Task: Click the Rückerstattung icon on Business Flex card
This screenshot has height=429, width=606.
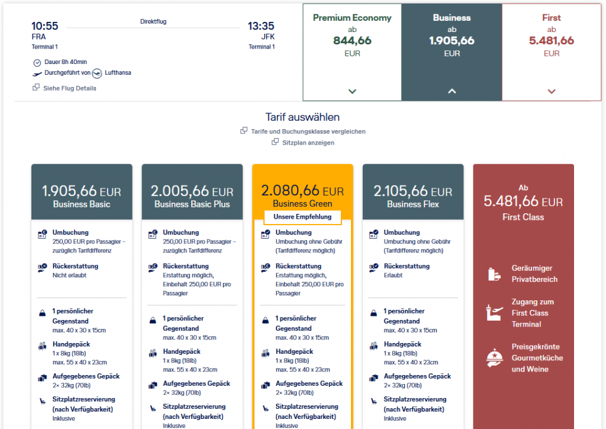Action: tap(375, 267)
